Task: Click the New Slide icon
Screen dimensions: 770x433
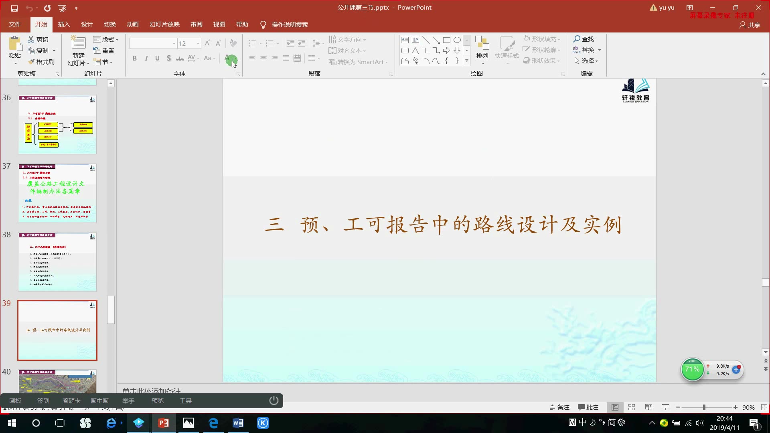Action: pos(78,43)
